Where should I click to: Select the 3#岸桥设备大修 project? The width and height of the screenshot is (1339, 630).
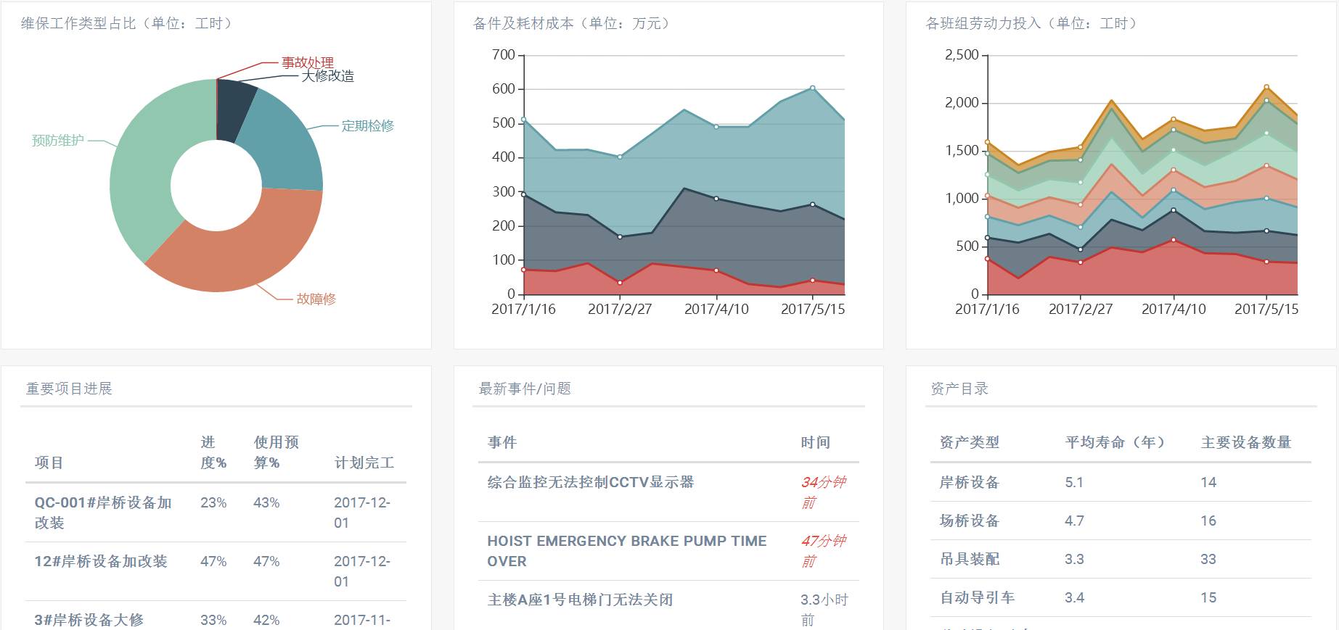(89, 619)
